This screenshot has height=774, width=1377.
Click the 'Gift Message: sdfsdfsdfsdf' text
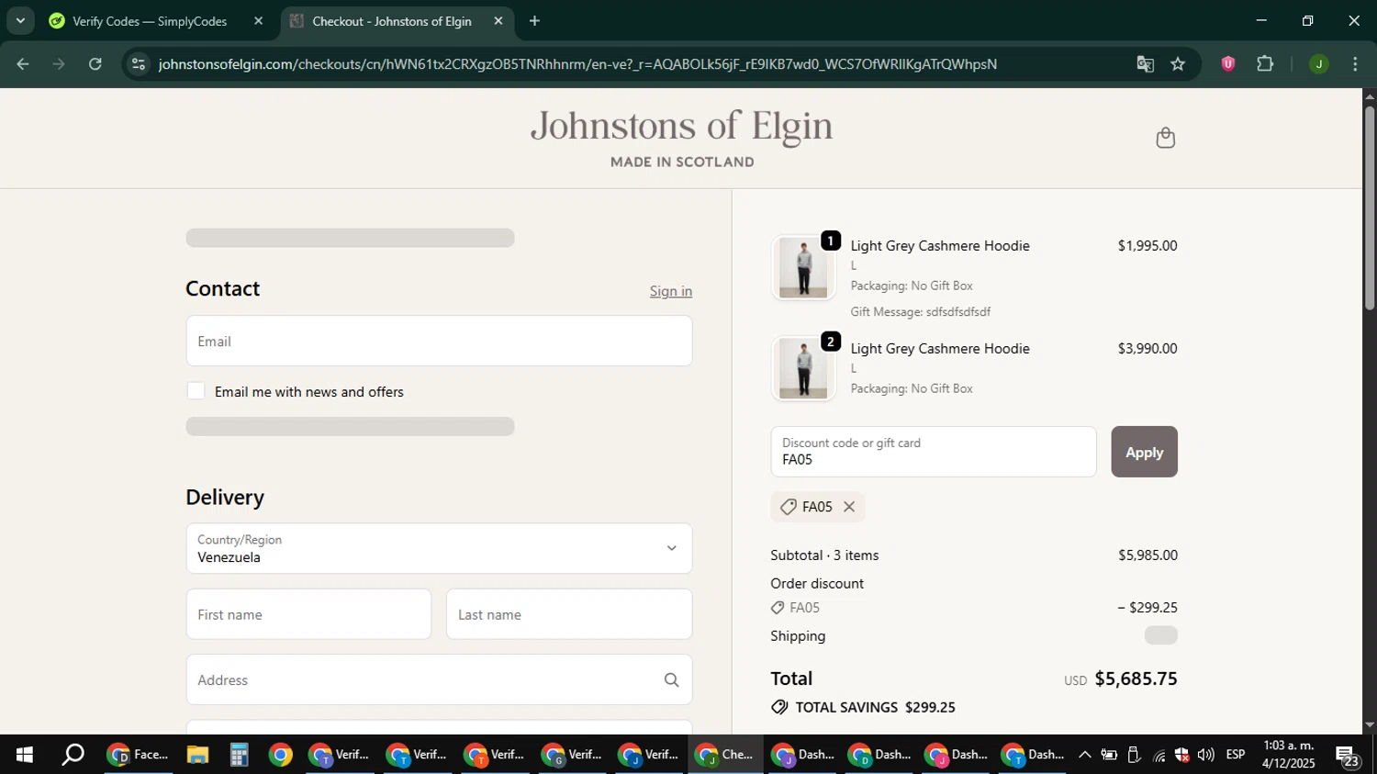point(920,312)
